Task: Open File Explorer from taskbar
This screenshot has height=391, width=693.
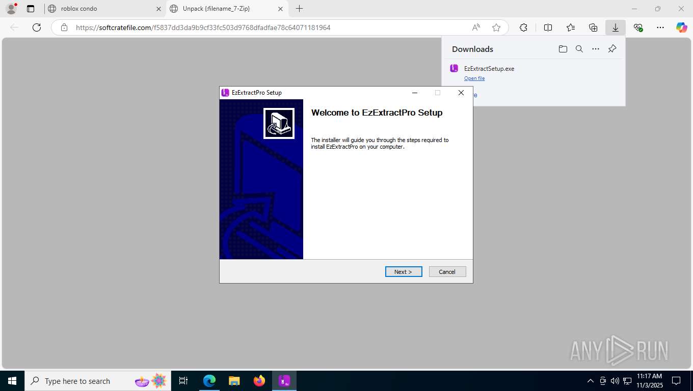Action: (x=234, y=381)
